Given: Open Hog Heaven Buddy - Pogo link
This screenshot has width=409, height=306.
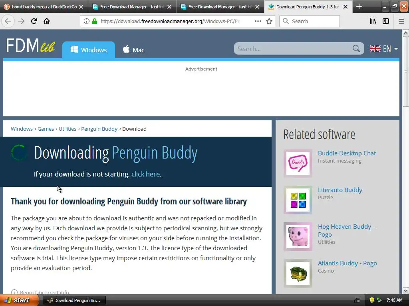Looking at the screenshot, I should pos(346,230).
